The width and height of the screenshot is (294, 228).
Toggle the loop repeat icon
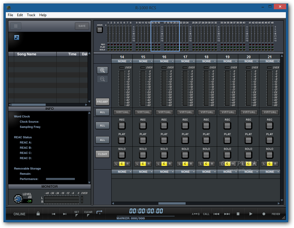[x=99, y=212]
